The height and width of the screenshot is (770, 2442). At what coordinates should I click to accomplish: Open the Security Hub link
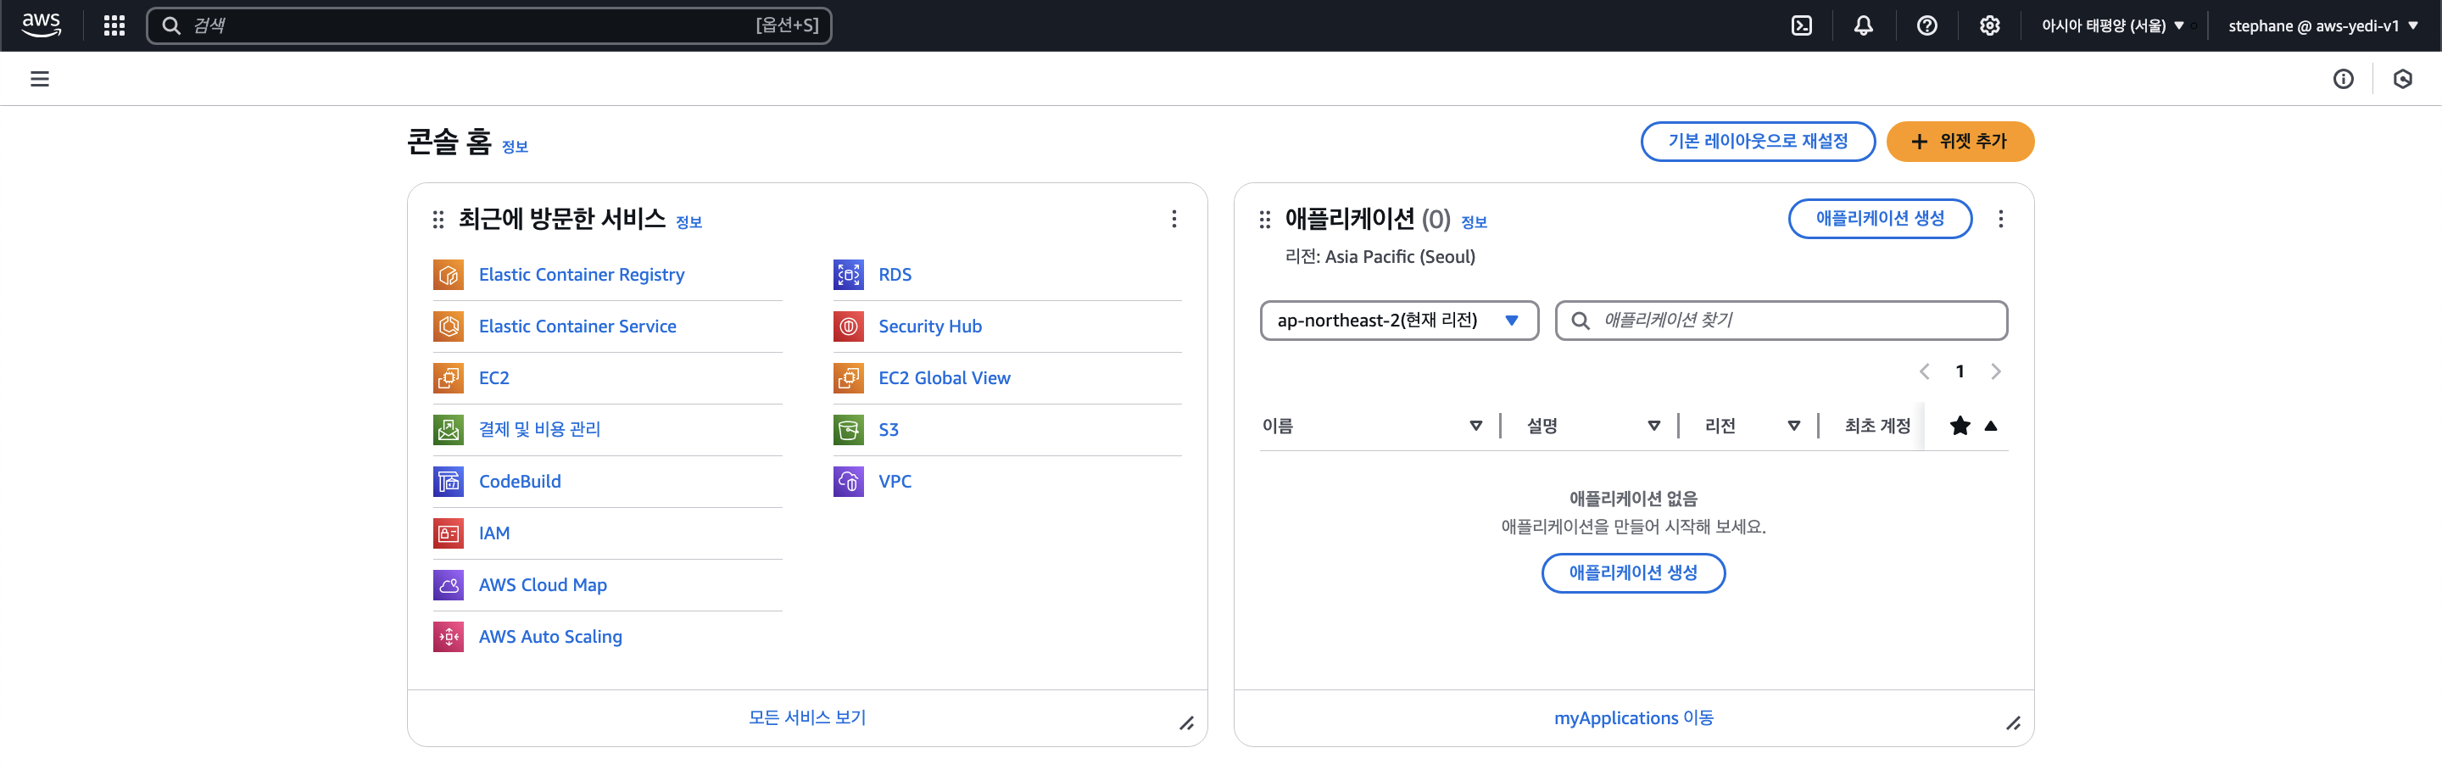[930, 326]
